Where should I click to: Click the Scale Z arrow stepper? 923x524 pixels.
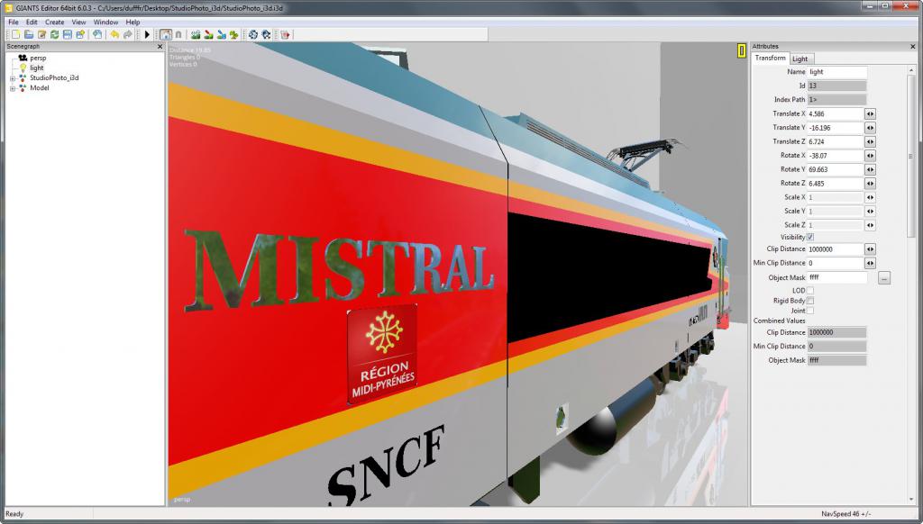point(870,225)
